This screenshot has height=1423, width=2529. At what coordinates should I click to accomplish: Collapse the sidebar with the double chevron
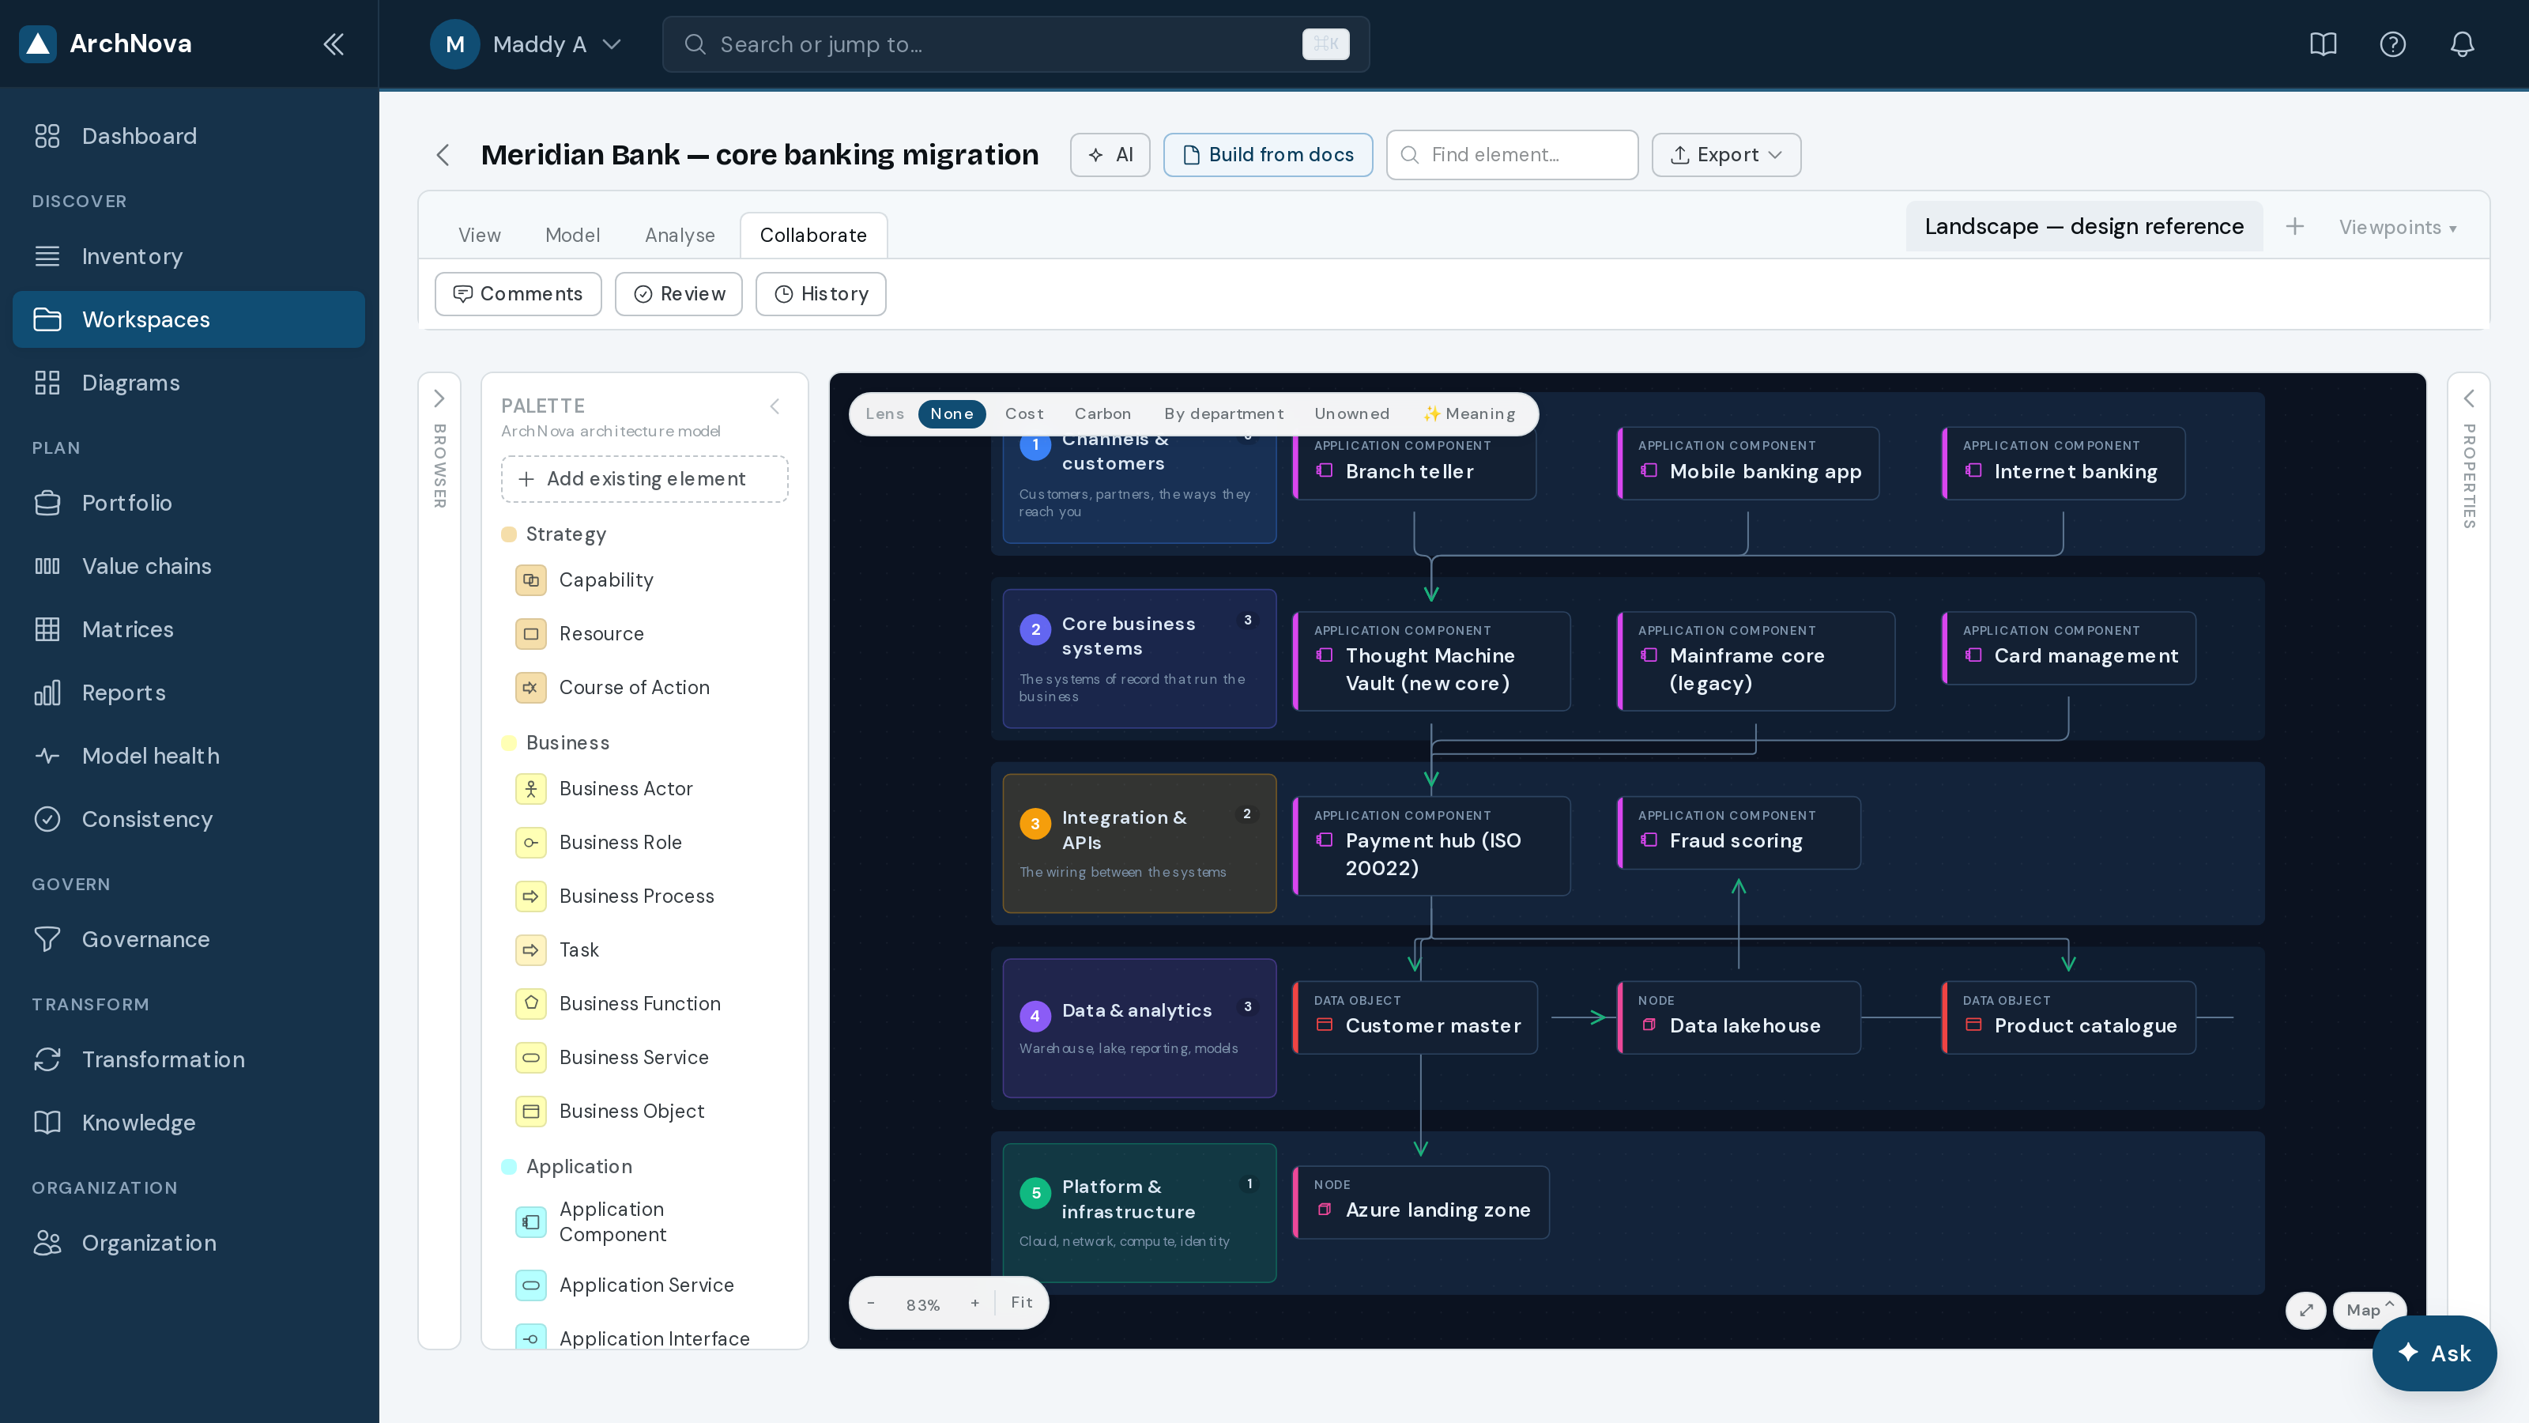point(334,44)
